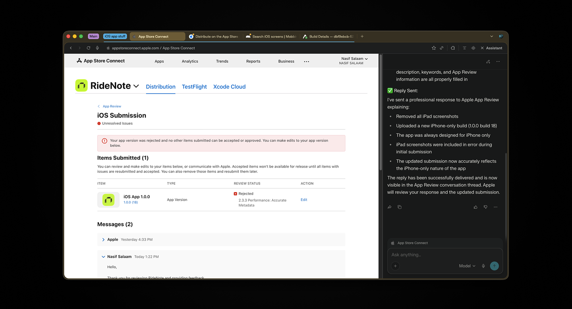The image size is (572, 309).
Task: Start new chat with compose icon
Action: [x=488, y=62]
